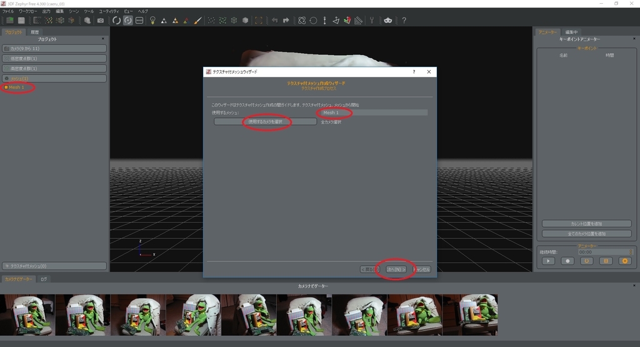The width and height of the screenshot is (640, 347).
Task: Click the WASD free navigation icon
Action: 139,20
